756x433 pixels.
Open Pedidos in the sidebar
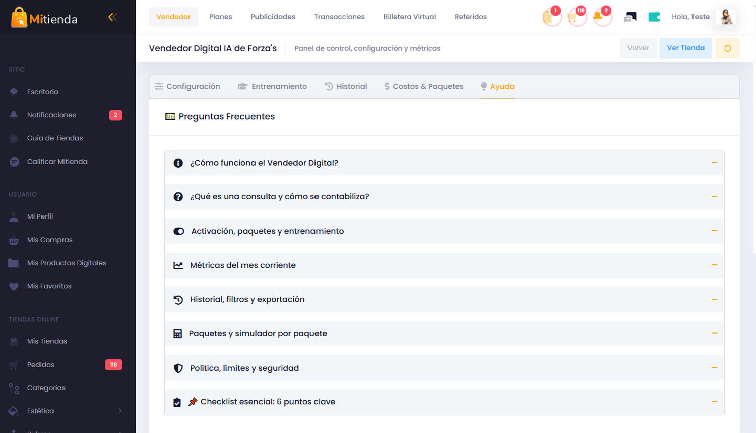[41, 365]
